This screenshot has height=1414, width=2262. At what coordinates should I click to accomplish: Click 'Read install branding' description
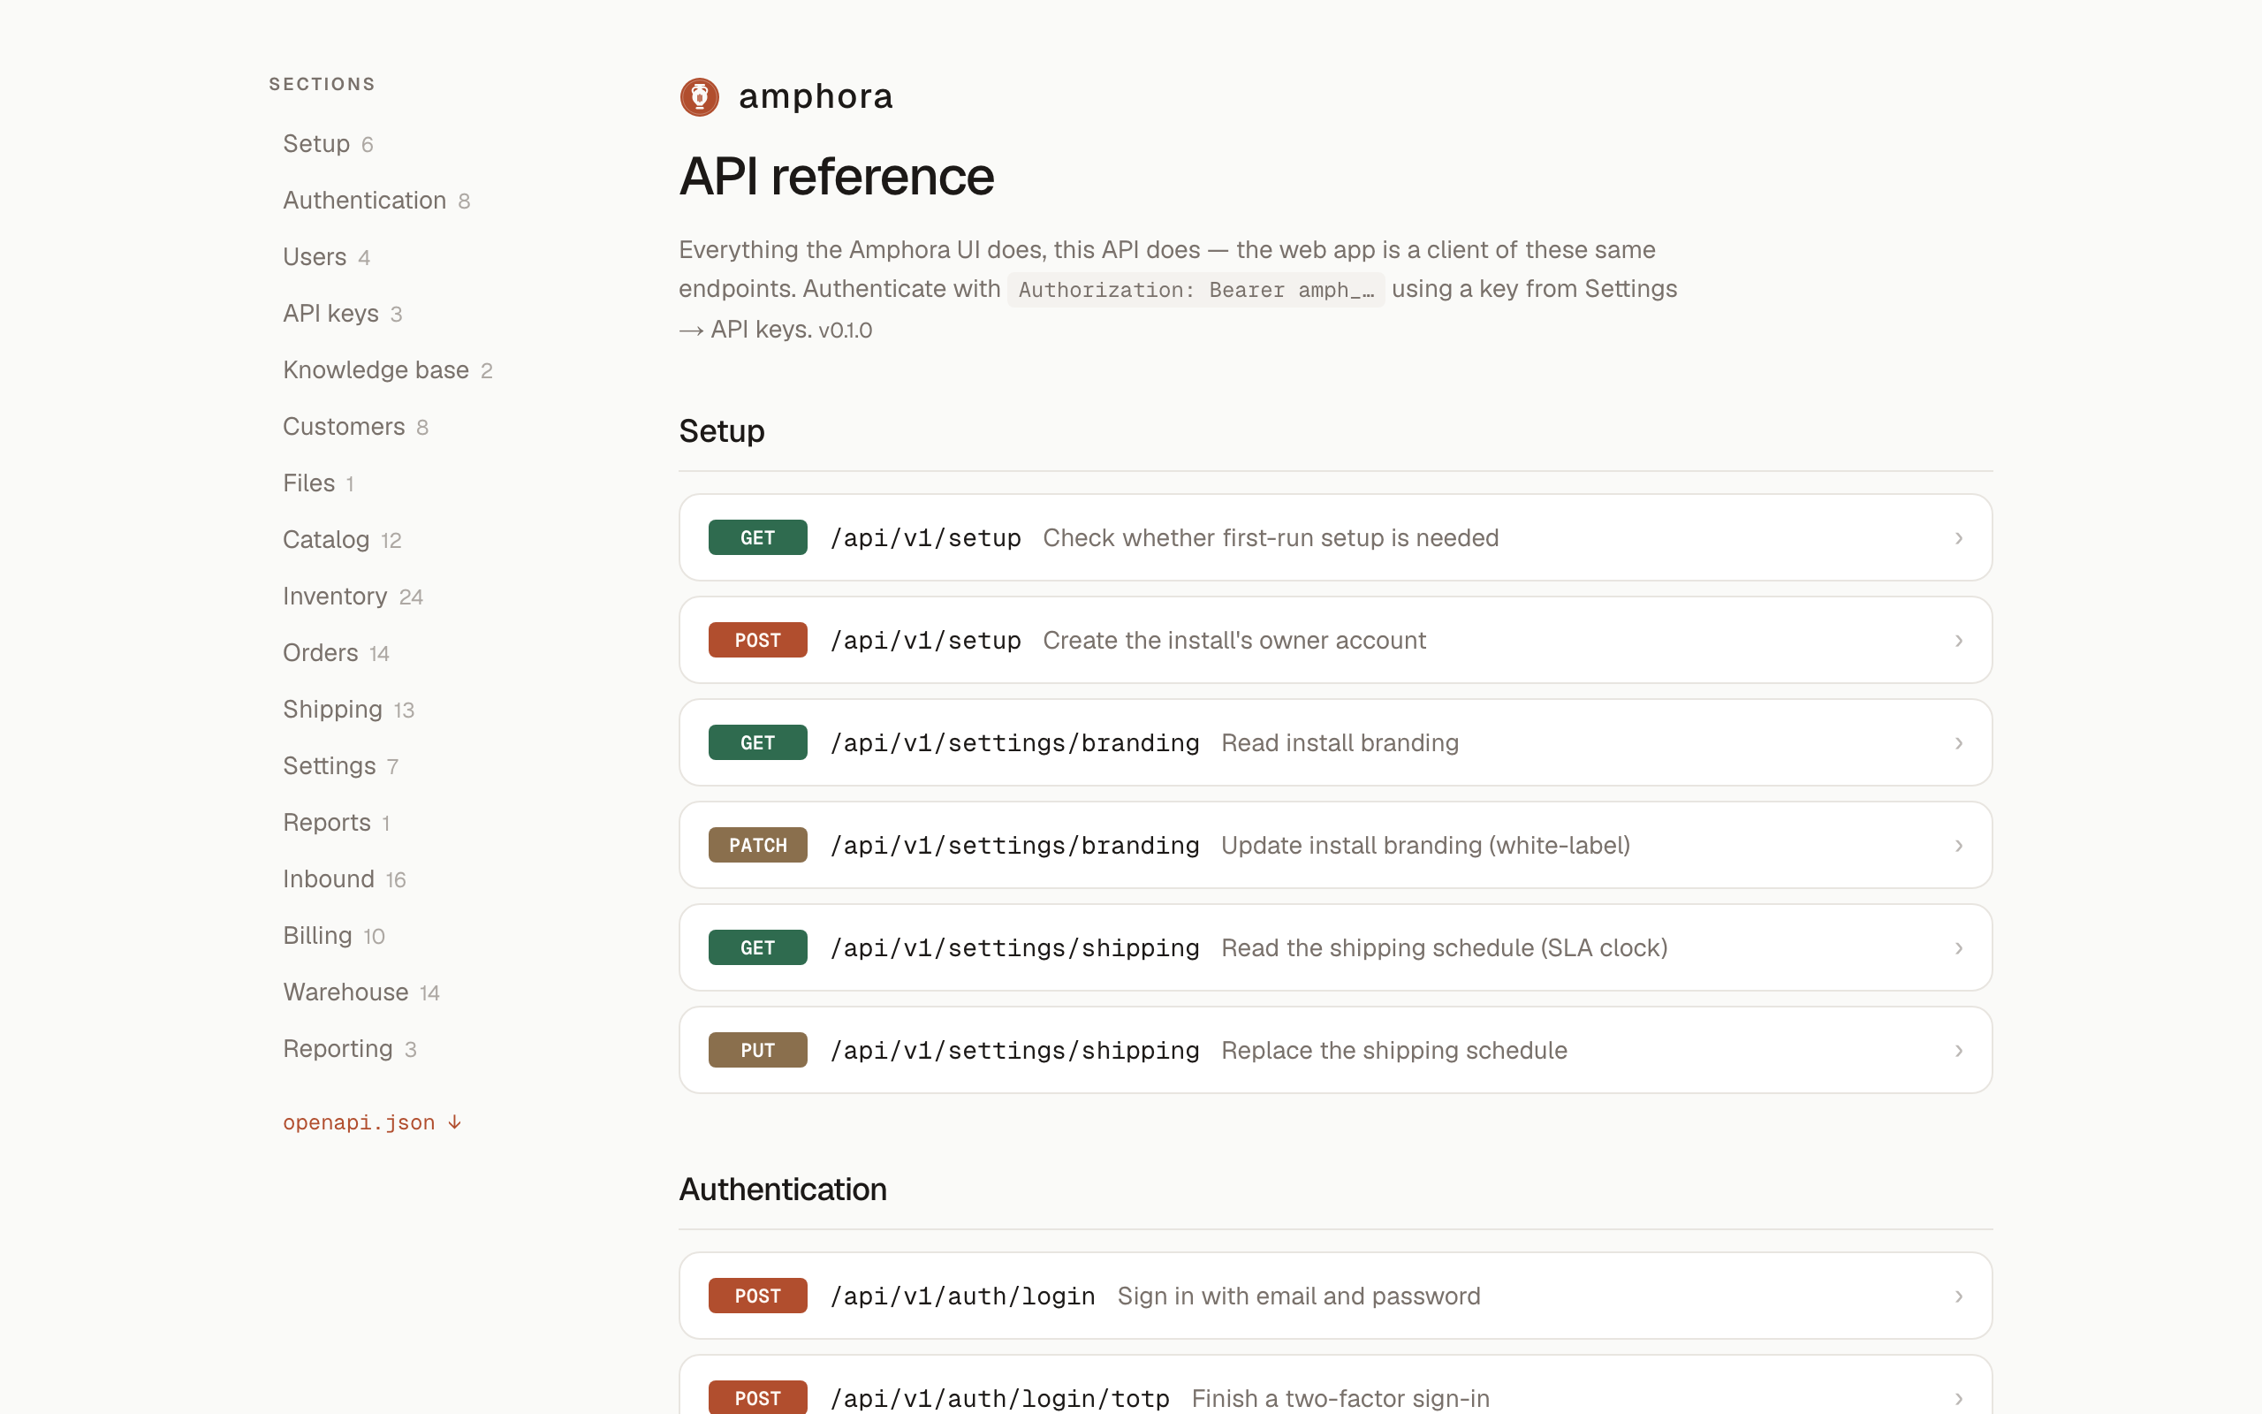click(1340, 742)
